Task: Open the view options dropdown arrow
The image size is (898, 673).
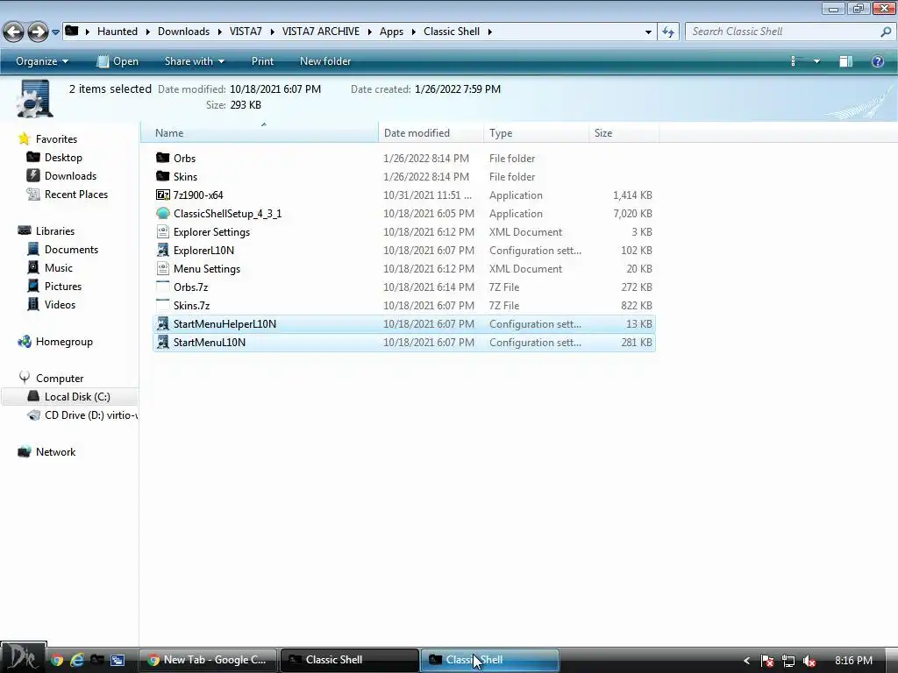Action: pos(816,61)
